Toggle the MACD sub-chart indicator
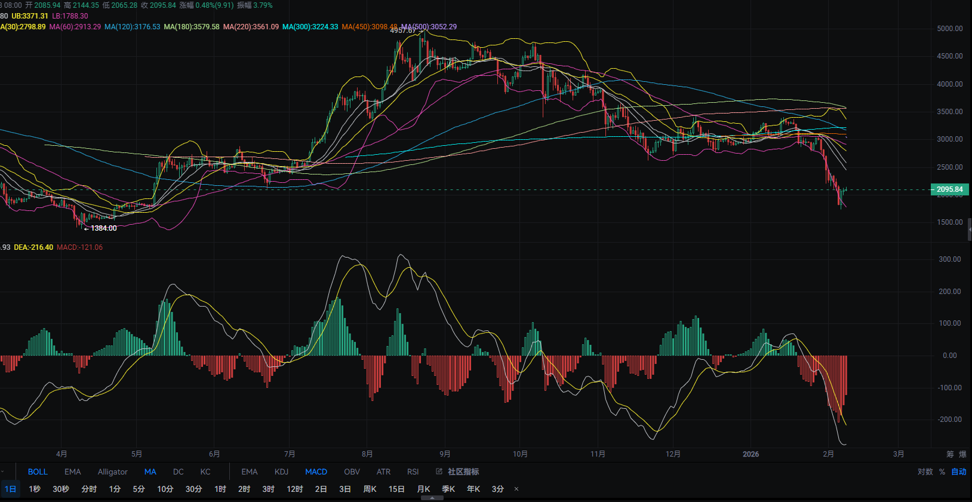 pyautogui.click(x=316, y=472)
